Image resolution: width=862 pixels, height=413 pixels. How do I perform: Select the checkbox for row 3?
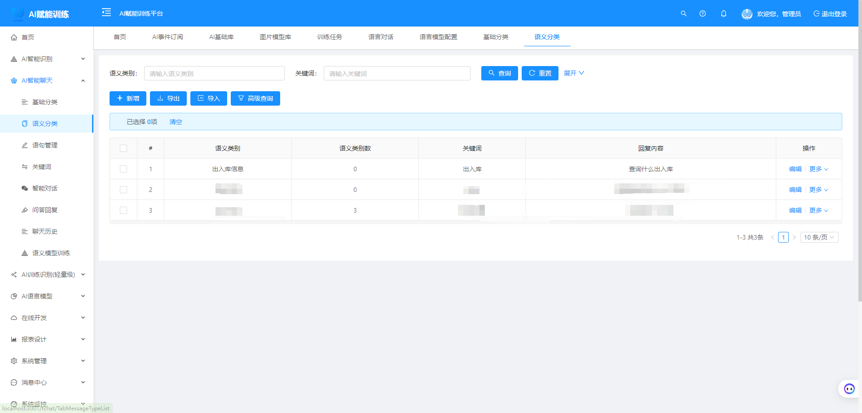(x=123, y=210)
